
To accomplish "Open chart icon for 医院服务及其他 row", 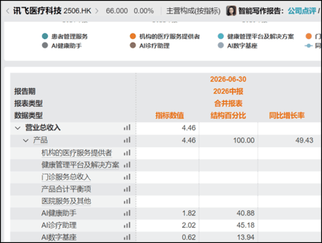I will tap(127, 201).
